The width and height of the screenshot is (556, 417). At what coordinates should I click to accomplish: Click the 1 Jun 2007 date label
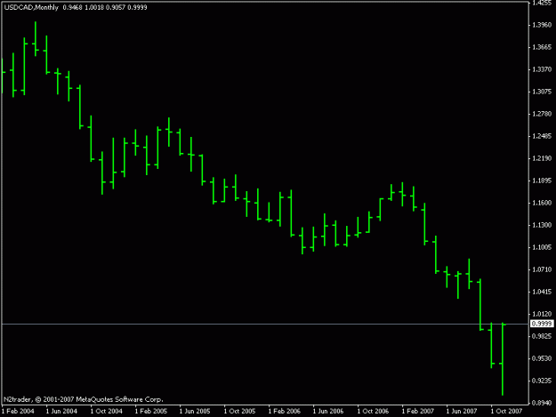coord(462,412)
